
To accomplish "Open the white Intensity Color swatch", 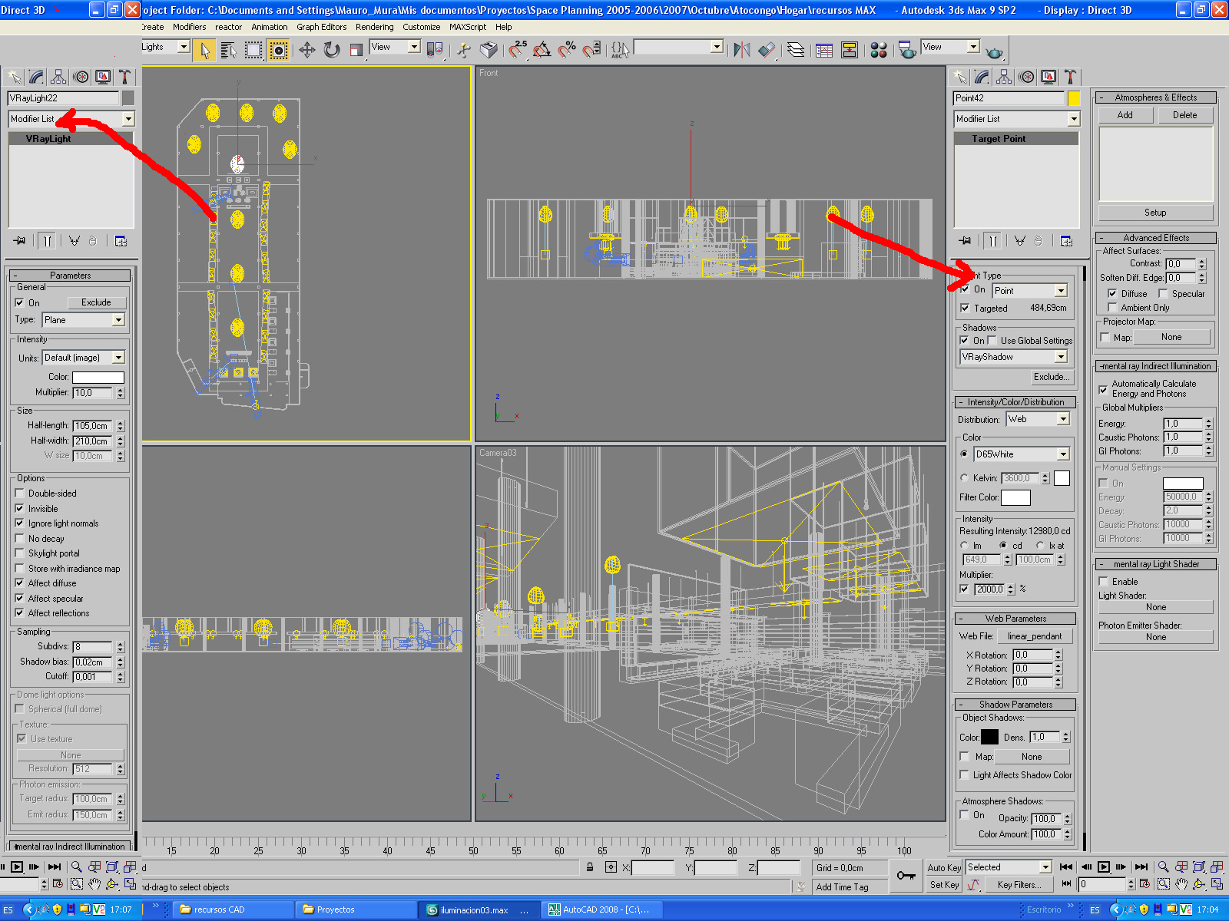I will 98,378.
